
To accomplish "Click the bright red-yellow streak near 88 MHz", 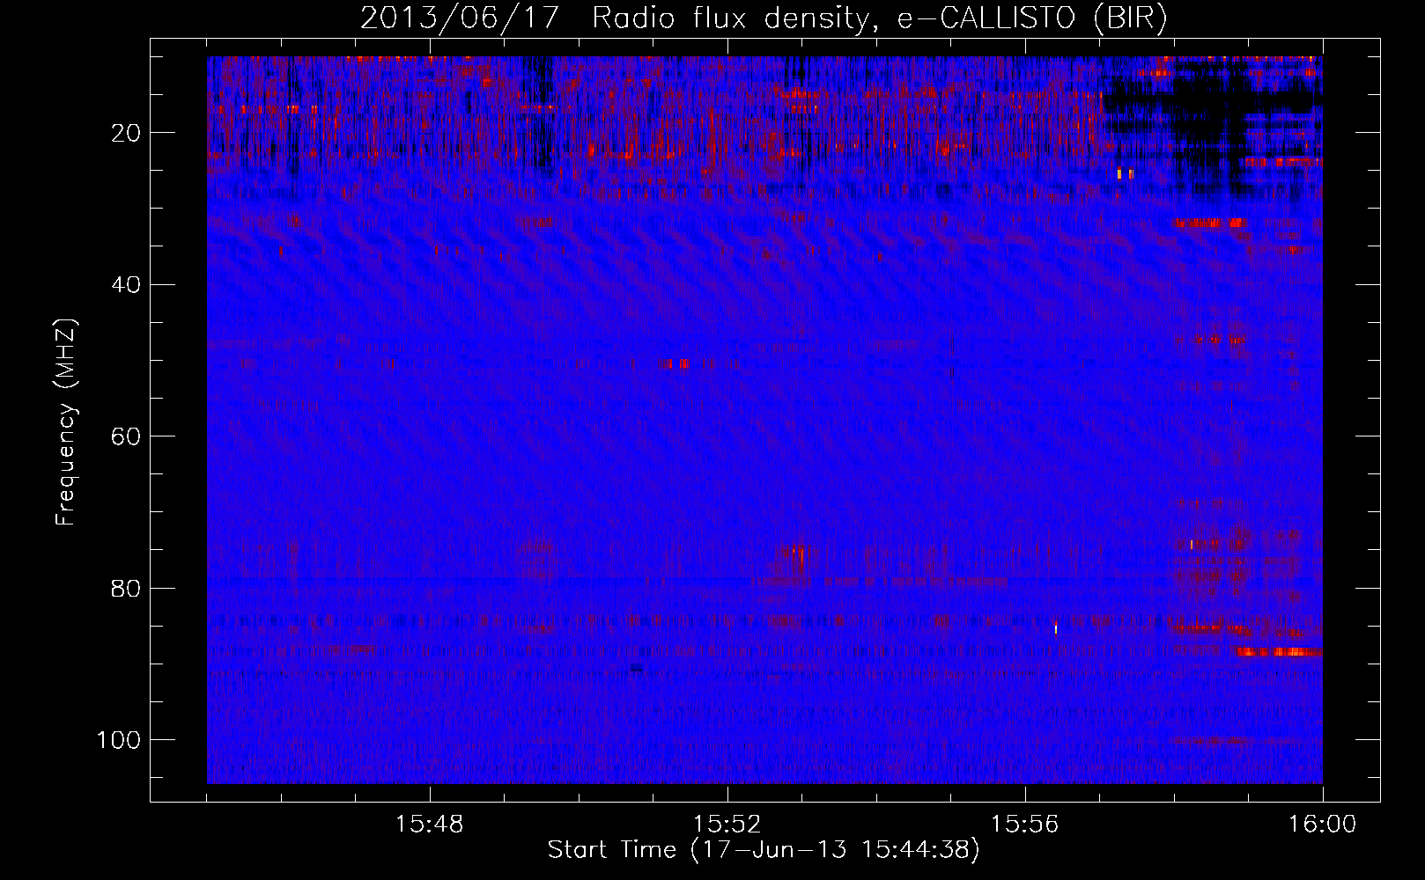I will [1279, 652].
